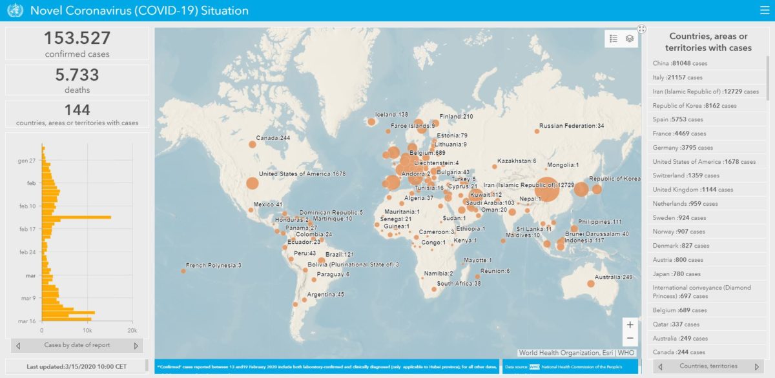775x378 pixels.
Task: Show previous list via Countries, territories left arrow
Action: (x=660, y=366)
